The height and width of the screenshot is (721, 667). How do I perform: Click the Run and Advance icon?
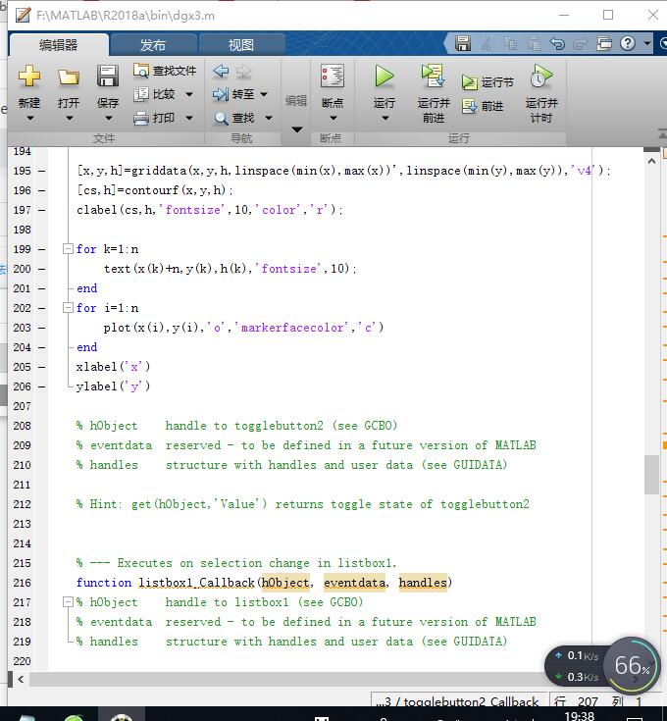coord(433,76)
